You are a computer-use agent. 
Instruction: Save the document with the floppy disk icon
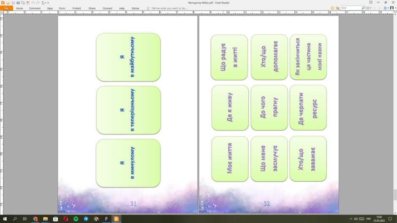tap(13, 3)
